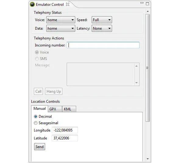Close the Emulator Control view tab

coord(68,4)
